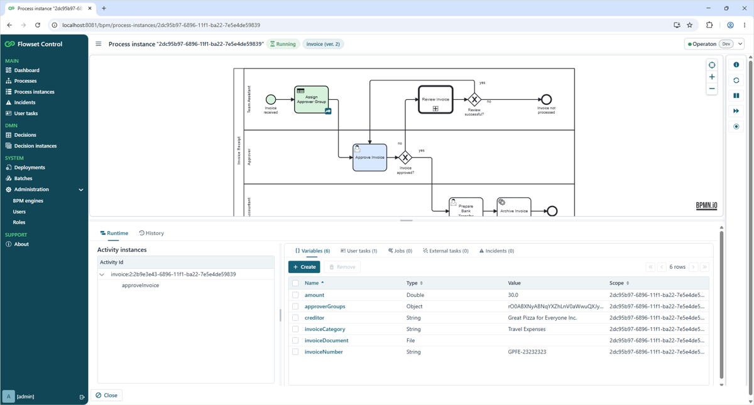
Task: Switch to the History tab
Action: pyautogui.click(x=151, y=233)
